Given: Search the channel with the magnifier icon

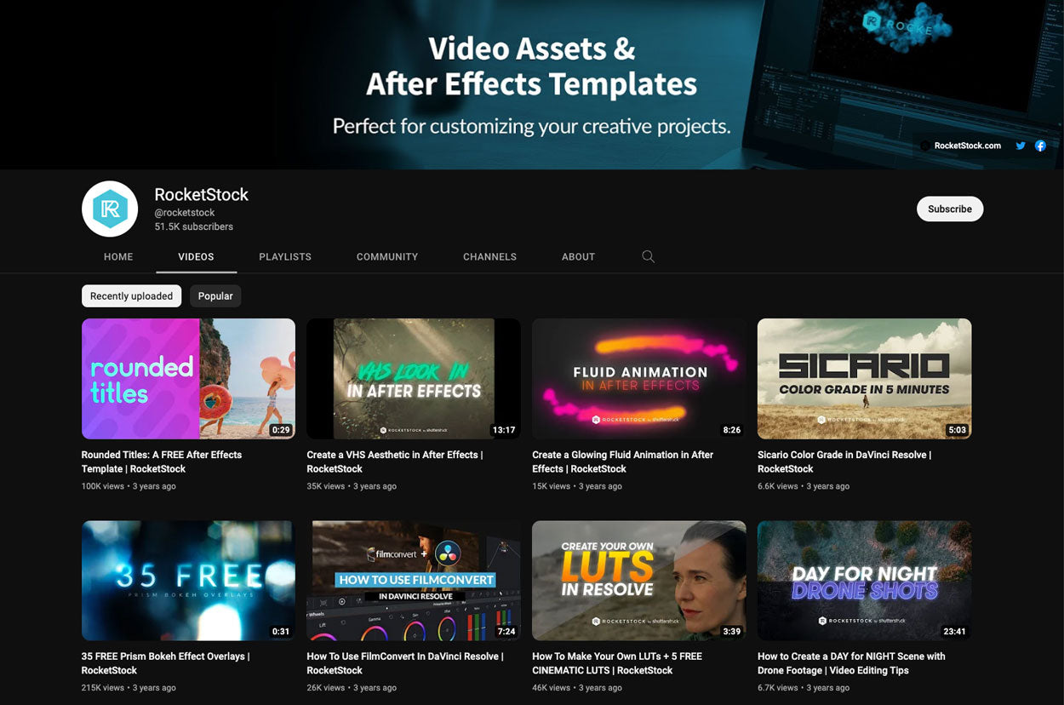Looking at the screenshot, I should click(x=648, y=256).
